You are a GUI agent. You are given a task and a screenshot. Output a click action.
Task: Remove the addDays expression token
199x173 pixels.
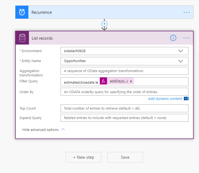click(131, 81)
